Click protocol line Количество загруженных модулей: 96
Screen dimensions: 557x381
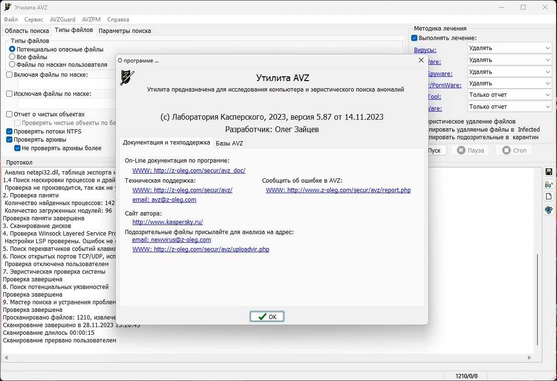[x=58, y=210]
